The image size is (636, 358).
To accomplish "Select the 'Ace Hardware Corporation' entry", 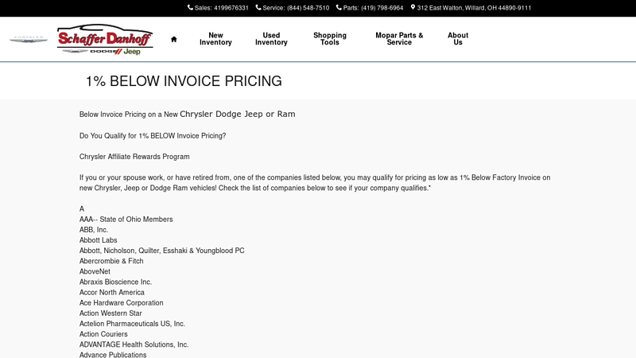I will pyautogui.click(x=122, y=303).
